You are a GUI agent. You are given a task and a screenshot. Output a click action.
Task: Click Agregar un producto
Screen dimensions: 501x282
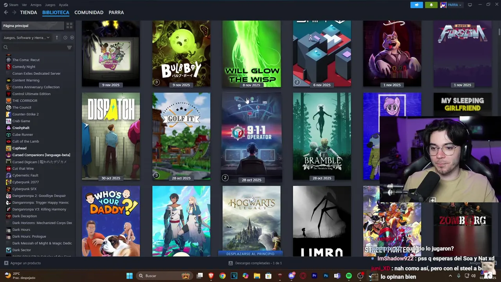22,263
